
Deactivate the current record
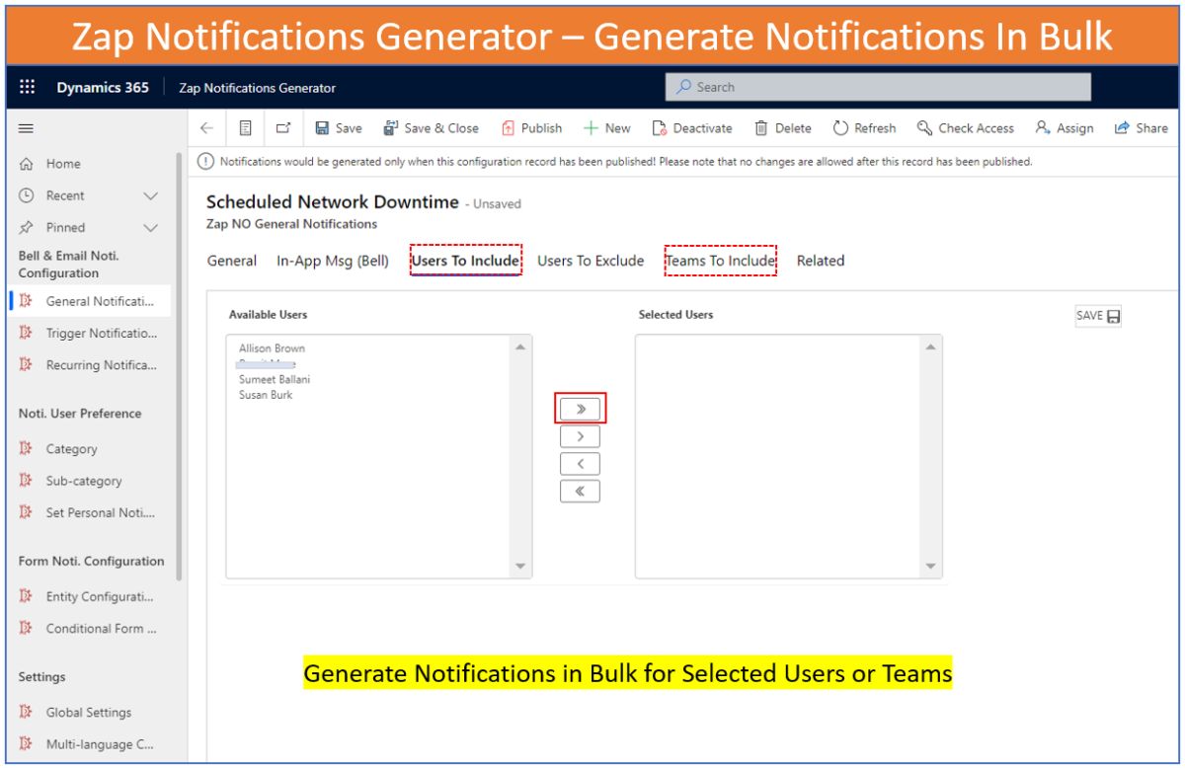coord(692,127)
